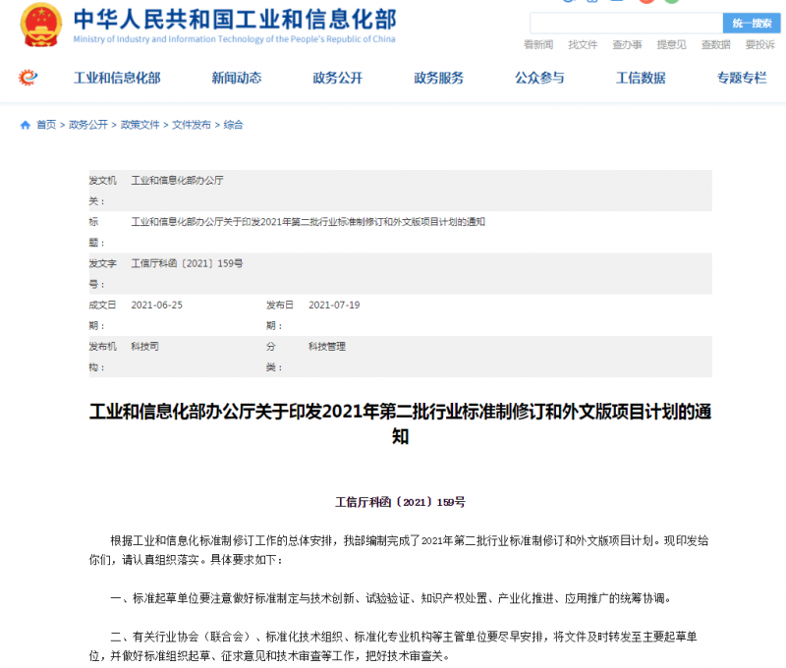Click the 发布日期 label in the table
Image resolution: width=786 pixels, height=668 pixels.
(280, 315)
